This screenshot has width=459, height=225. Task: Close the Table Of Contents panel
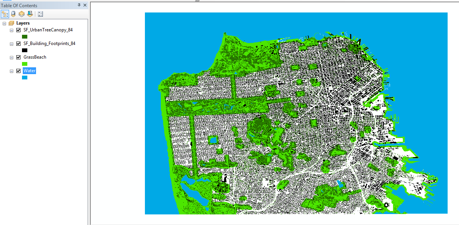click(x=85, y=5)
